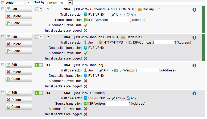Open info icon for DNAT rule 13
207x119 pixels.
click(194, 66)
